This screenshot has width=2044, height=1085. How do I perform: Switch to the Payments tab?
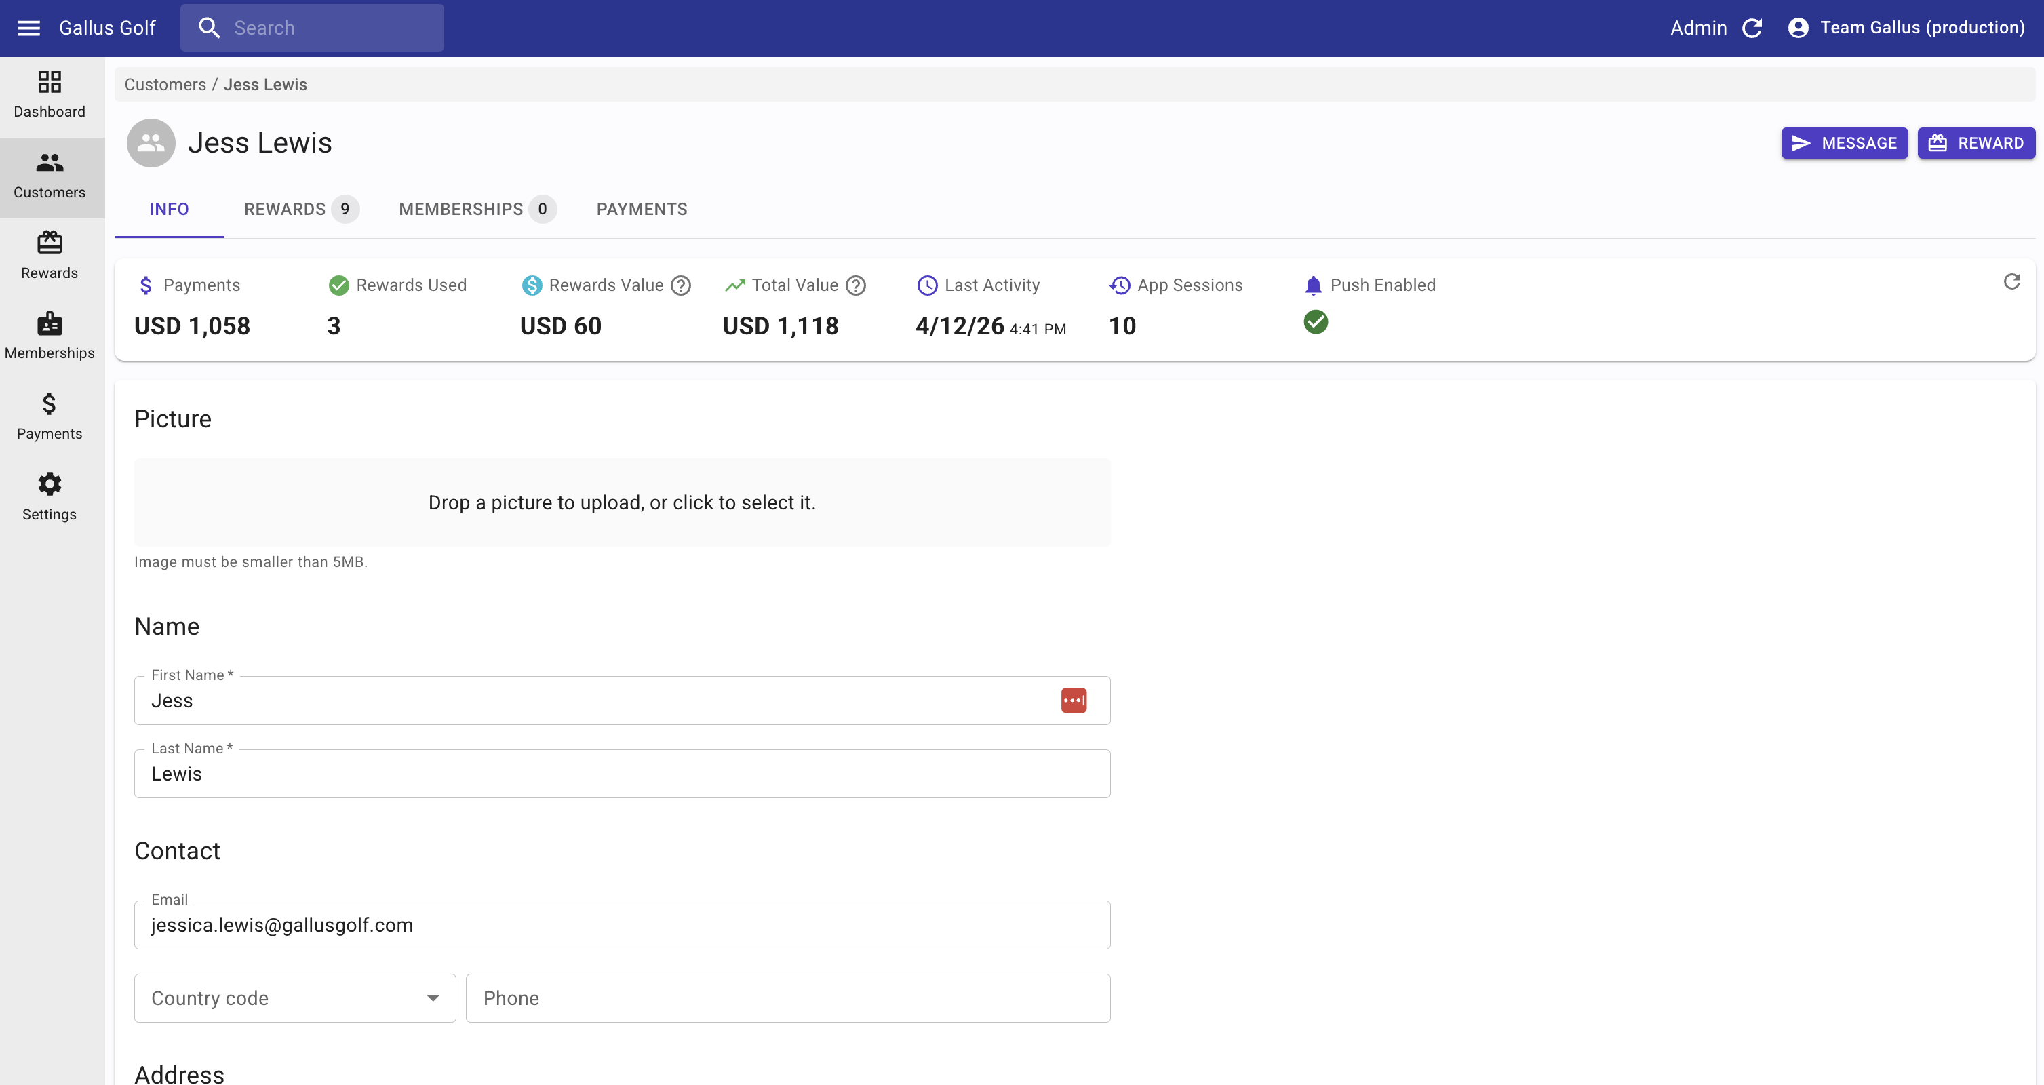click(x=641, y=209)
